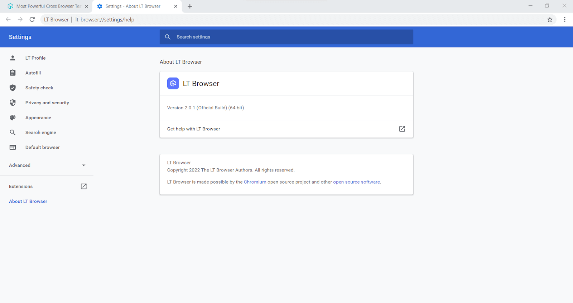Click the address bar URL lt-browser://settings/help
The image size is (573, 303).
click(105, 20)
